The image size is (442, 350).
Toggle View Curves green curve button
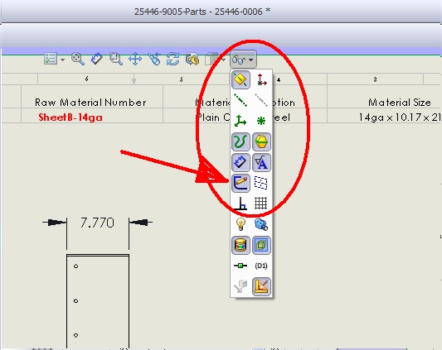[240, 141]
